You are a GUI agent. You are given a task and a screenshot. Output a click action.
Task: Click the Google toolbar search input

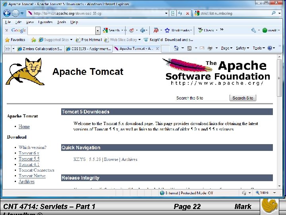(x=62, y=31)
